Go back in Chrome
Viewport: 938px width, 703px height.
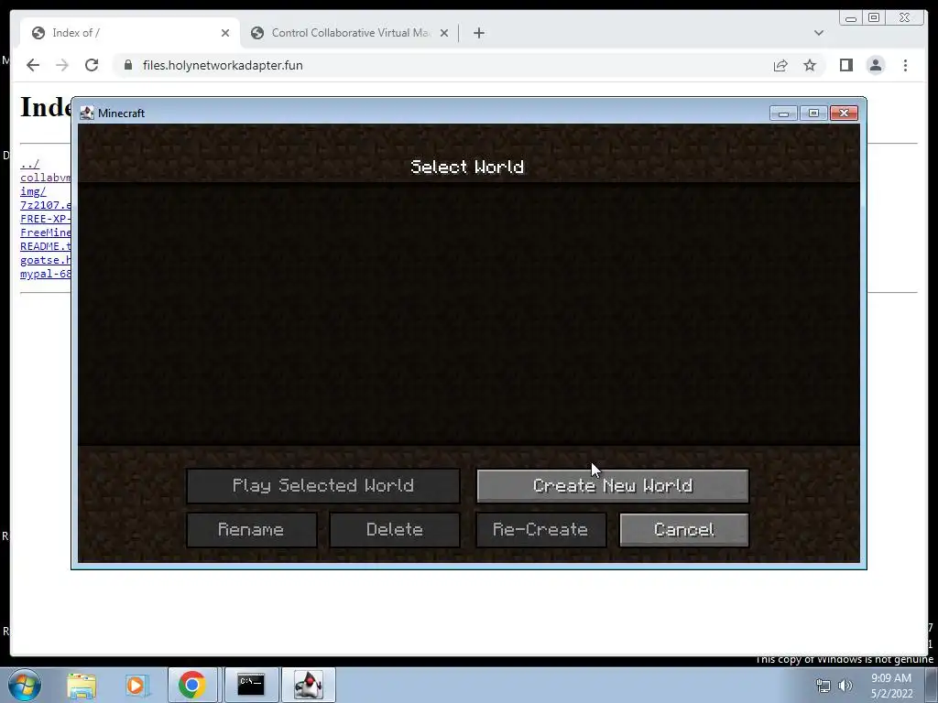[x=33, y=65]
